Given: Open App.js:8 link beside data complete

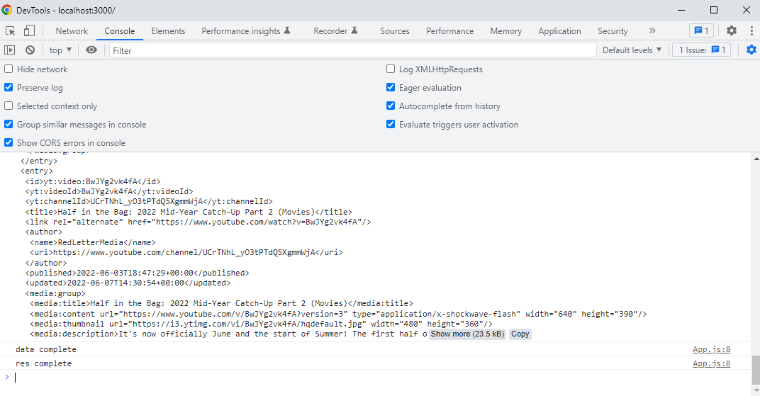Looking at the screenshot, I should click(x=711, y=349).
